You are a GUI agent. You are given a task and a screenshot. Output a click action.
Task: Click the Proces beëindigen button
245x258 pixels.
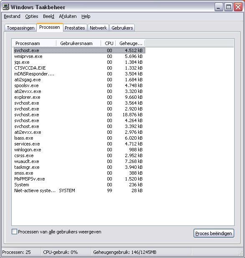[214, 233]
